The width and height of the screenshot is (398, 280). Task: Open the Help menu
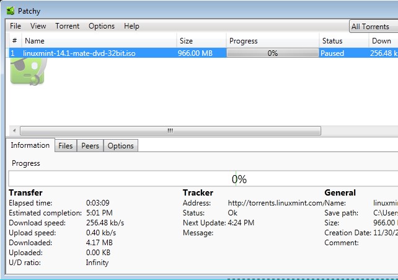tap(131, 26)
